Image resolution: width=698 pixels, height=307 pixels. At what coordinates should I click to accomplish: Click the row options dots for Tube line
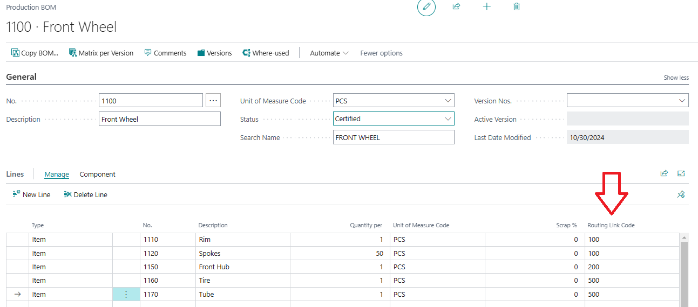click(126, 294)
